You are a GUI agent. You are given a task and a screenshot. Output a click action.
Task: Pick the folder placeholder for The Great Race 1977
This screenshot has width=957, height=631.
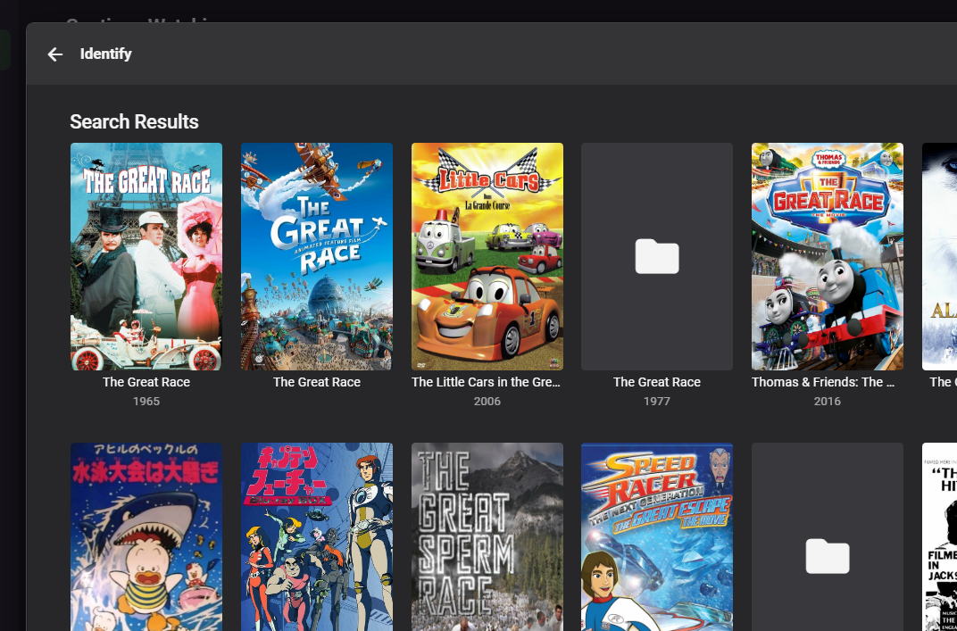tap(657, 256)
